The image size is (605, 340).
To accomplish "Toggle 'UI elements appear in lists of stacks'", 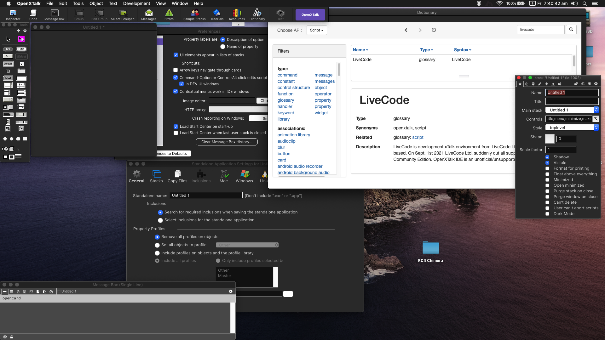I will pos(176,55).
